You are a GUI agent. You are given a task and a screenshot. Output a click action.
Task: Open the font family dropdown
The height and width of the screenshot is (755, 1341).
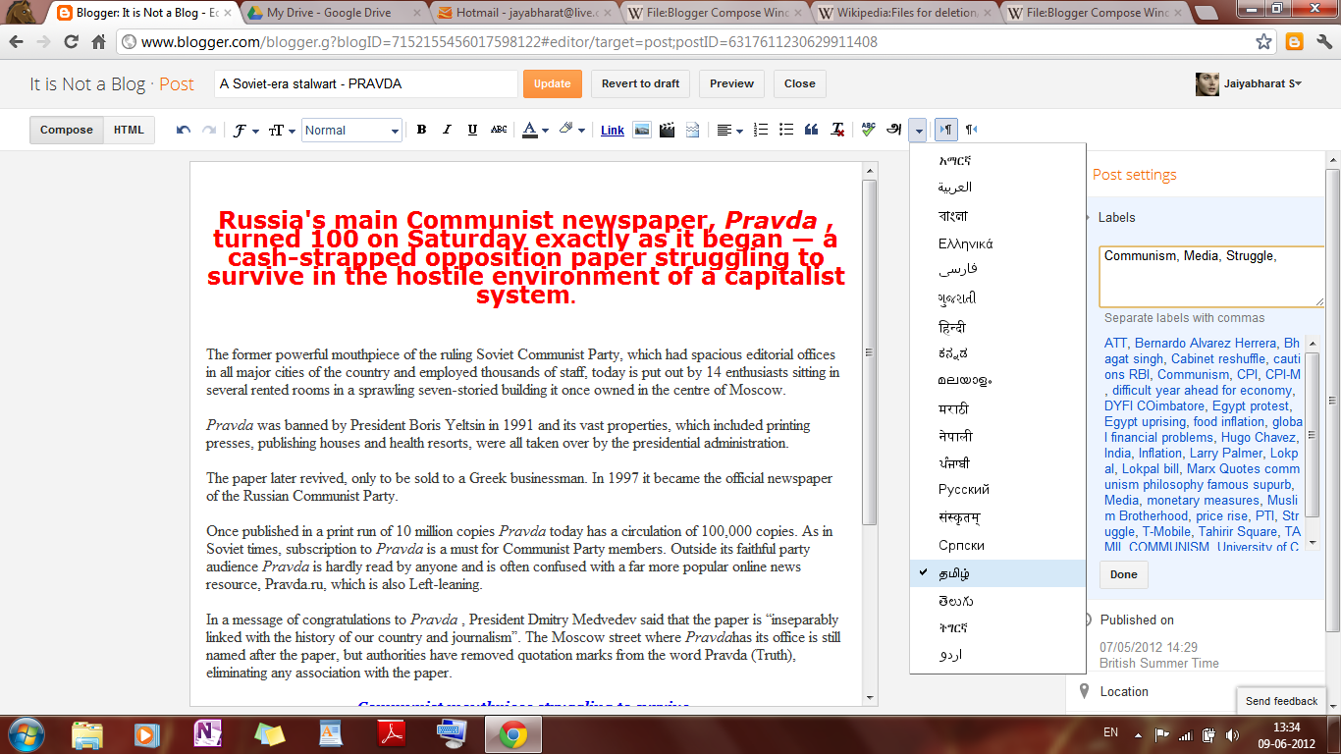pos(245,130)
